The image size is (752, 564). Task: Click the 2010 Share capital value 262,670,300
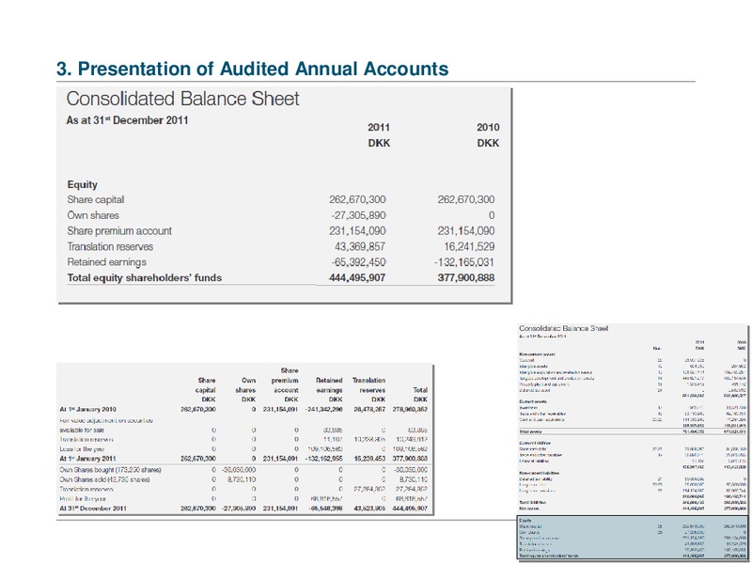[x=465, y=199]
